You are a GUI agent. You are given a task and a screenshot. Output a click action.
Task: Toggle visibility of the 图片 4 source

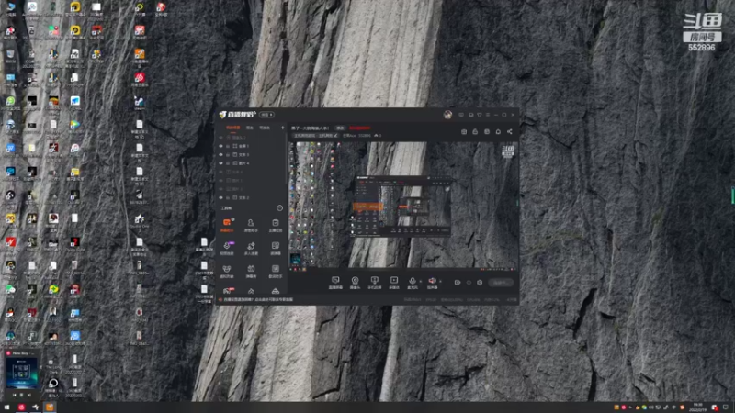[220, 163]
